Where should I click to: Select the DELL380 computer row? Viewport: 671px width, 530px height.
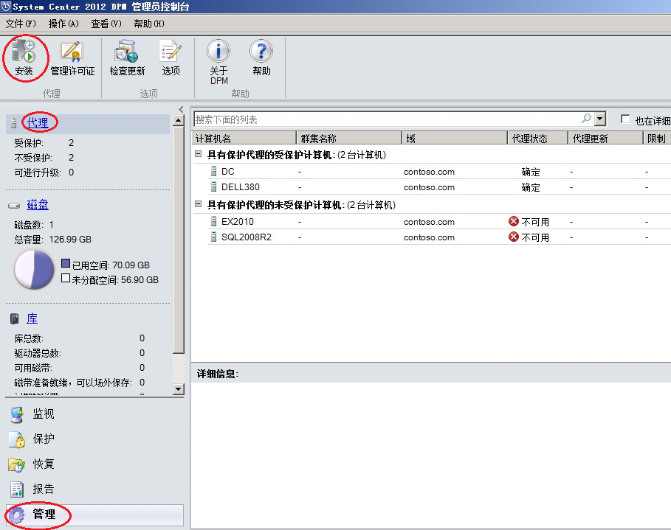pyautogui.click(x=439, y=186)
